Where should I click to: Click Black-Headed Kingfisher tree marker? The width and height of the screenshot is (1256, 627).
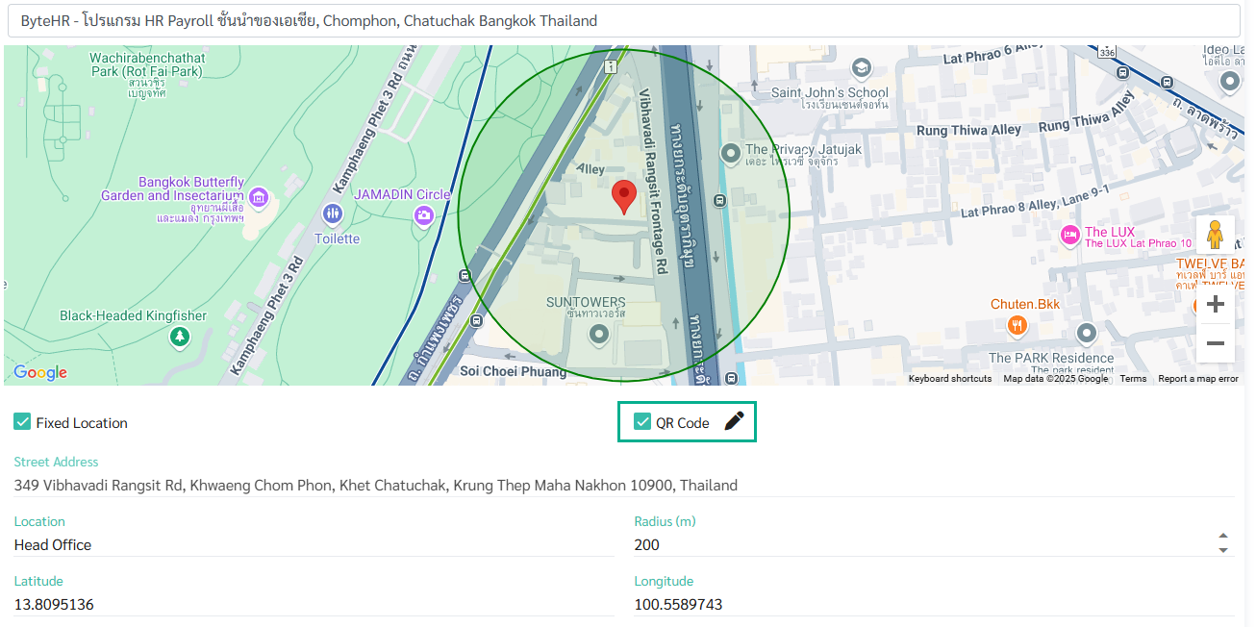pos(178,337)
